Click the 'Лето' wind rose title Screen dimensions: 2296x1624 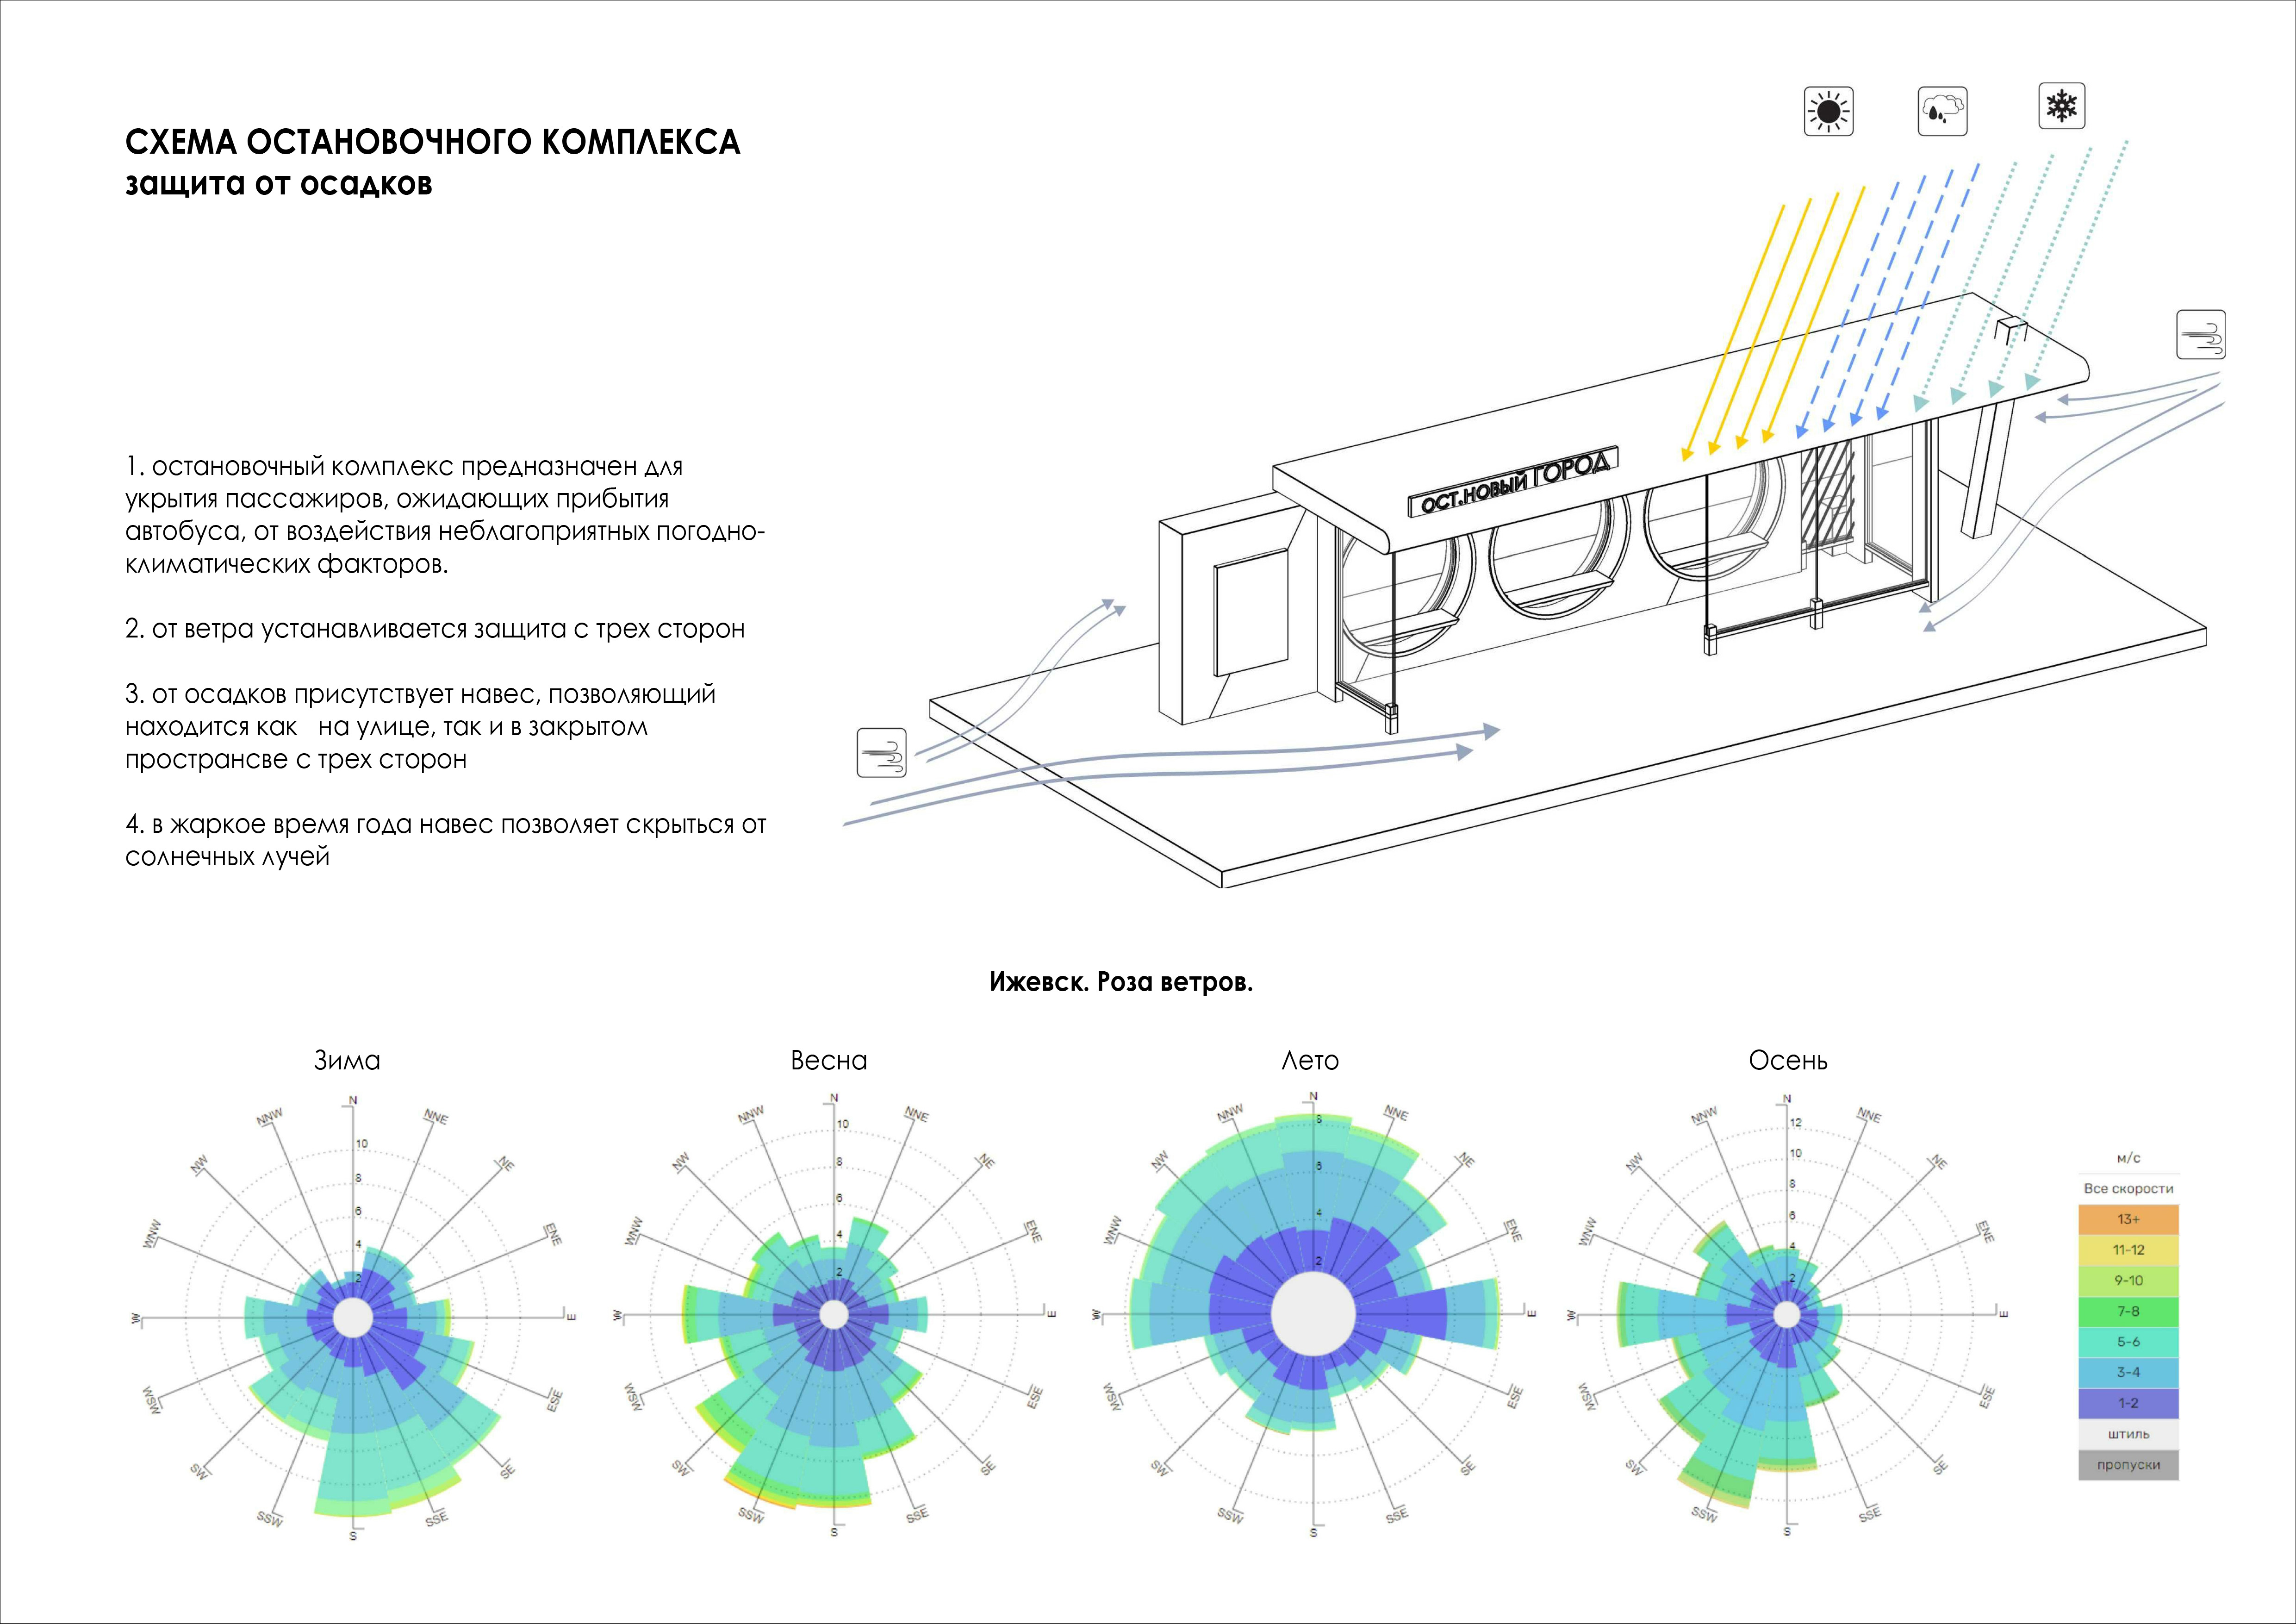pyautogui.click(x=1310, y=1061)
